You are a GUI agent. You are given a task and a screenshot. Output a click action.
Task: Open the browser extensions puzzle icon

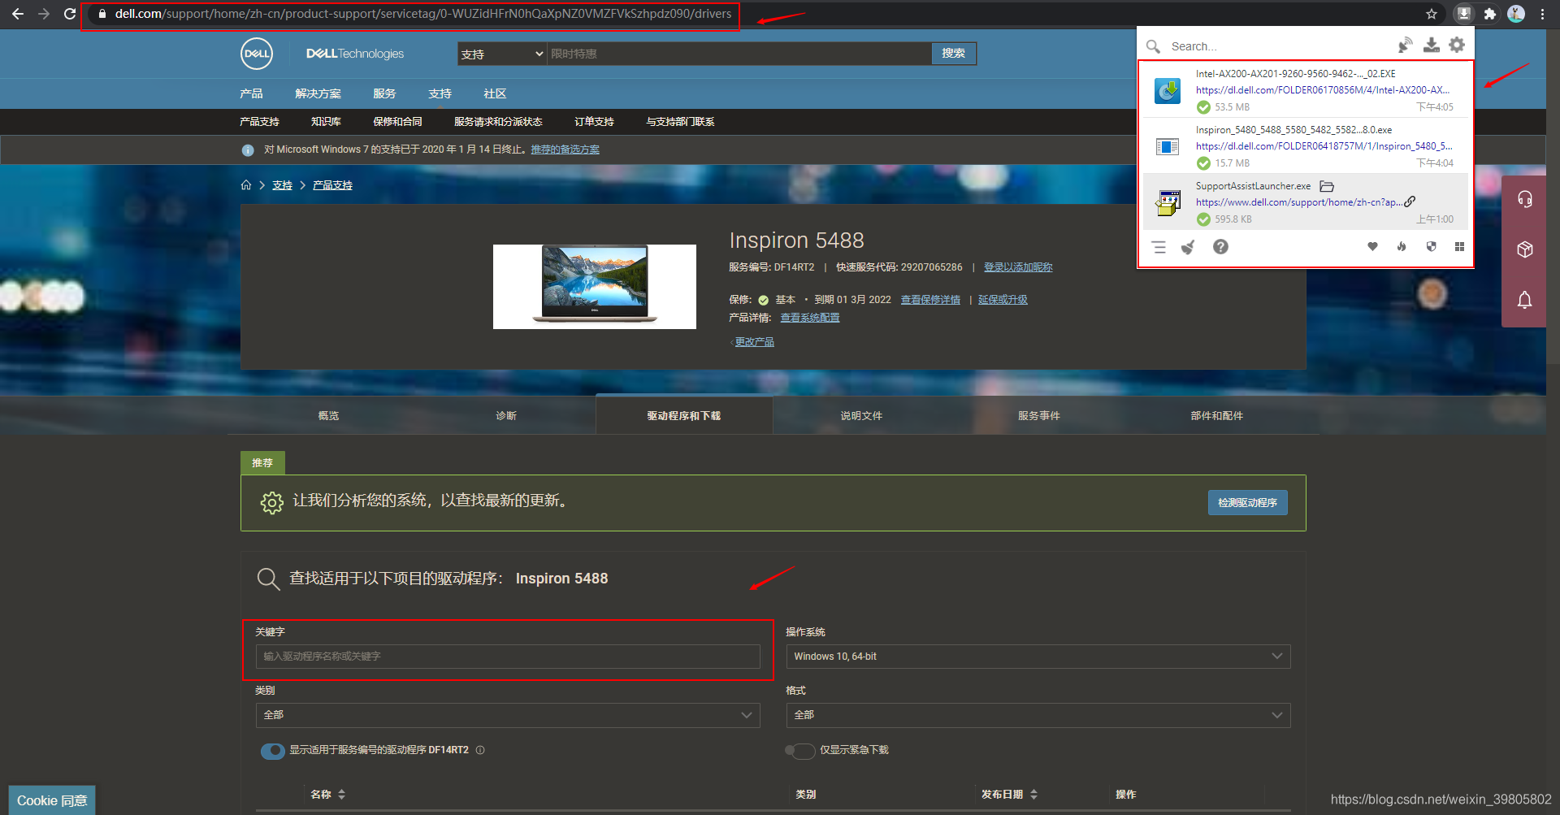tap(1489, 14)
